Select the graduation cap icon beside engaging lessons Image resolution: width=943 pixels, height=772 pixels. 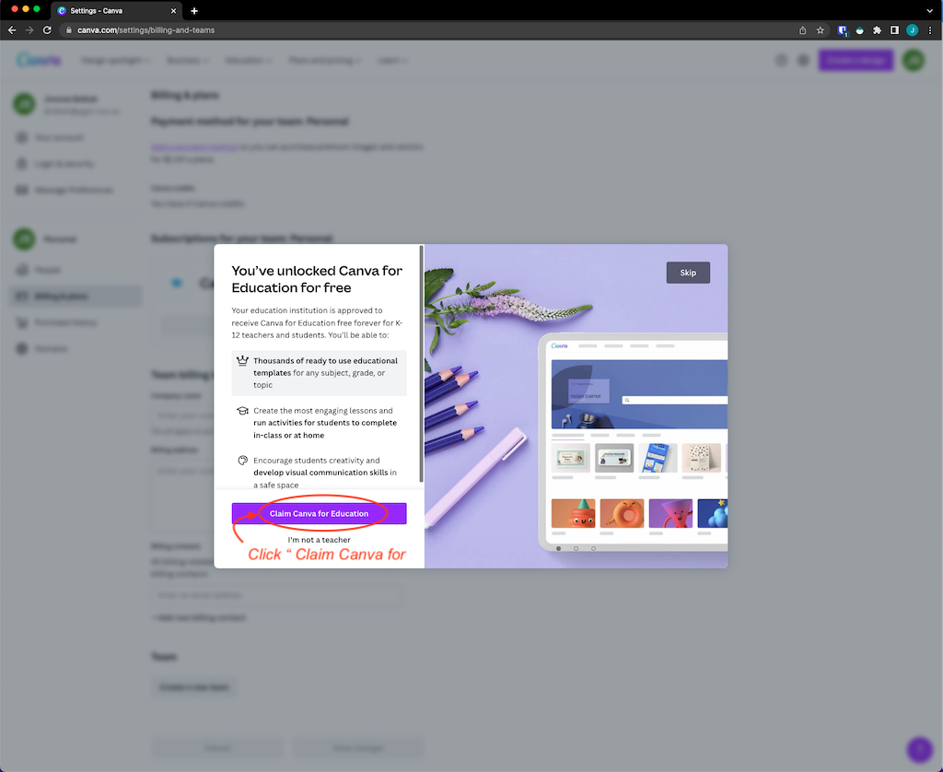[242, 410]
